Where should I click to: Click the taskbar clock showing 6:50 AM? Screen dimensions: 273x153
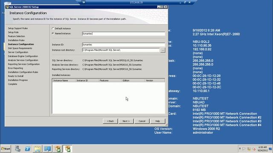tap(263, 149)
